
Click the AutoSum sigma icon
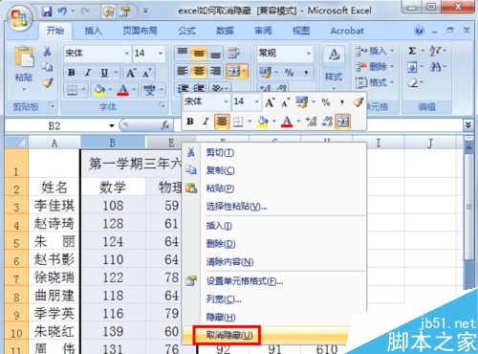pos(412,51)
